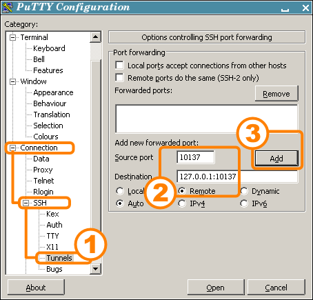Viewport: 313px width, 300px height.
Task: Open the Rlogin category
Action: coord(43,192)
